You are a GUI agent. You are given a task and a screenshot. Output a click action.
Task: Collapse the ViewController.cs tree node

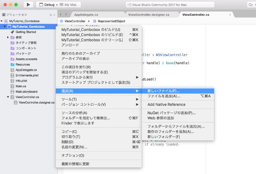[x=8, y=97]
